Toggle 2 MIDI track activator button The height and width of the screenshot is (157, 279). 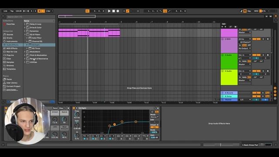tap(256, 39)
